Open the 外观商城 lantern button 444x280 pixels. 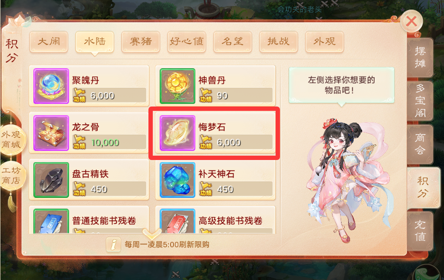pos(12,140)
